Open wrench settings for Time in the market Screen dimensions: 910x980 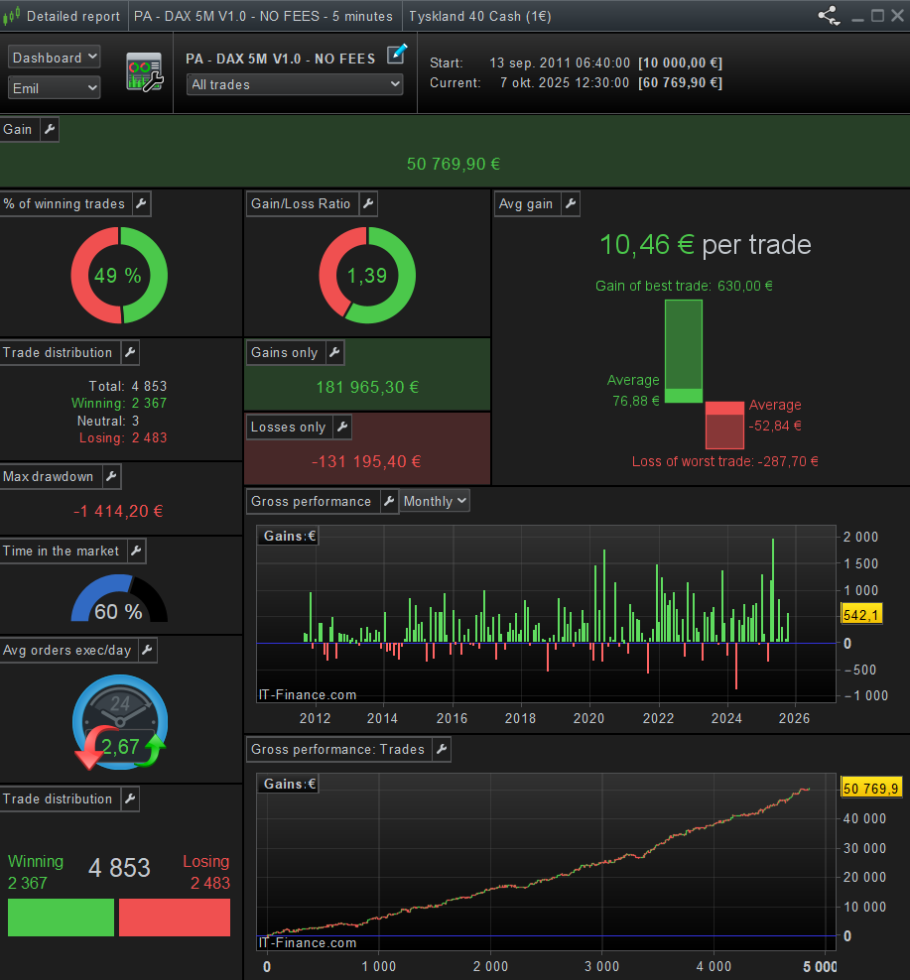tap(136, 551)
